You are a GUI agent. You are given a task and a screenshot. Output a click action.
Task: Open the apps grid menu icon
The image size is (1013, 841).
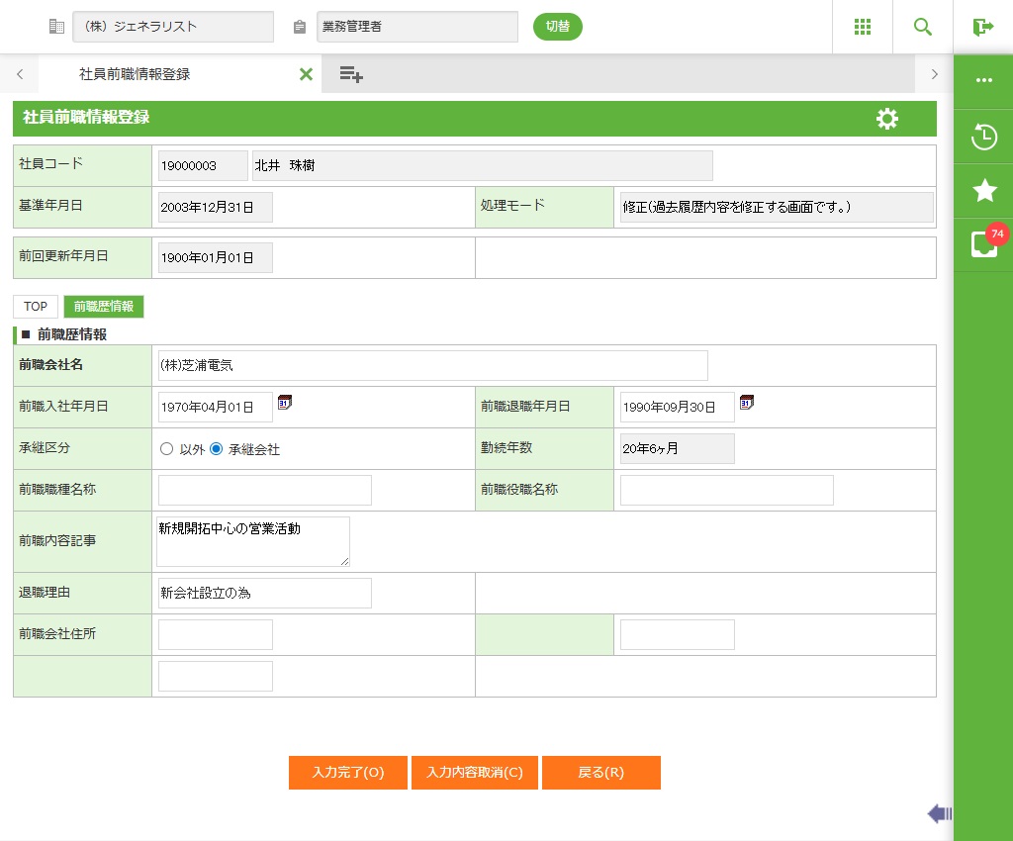(863, 27)
